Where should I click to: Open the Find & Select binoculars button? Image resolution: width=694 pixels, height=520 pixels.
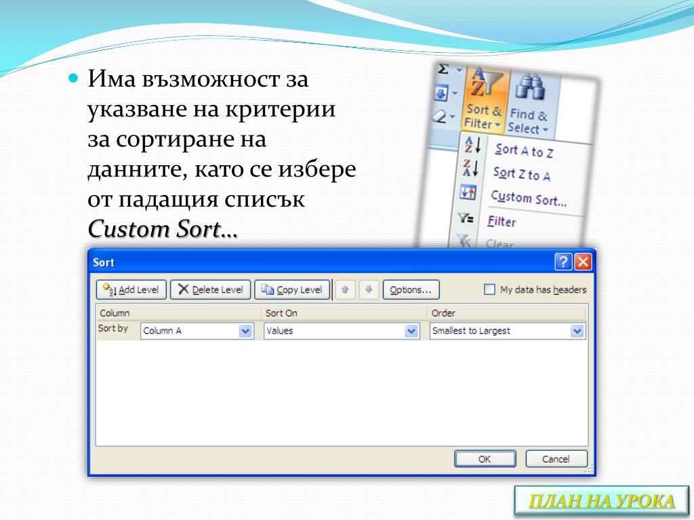(530, 104)
